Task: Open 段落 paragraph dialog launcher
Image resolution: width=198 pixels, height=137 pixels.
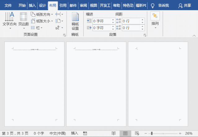Action: click(x=145, y=35)
